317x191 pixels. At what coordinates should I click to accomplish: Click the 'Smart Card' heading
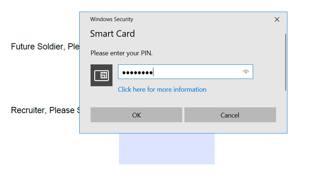112,33
